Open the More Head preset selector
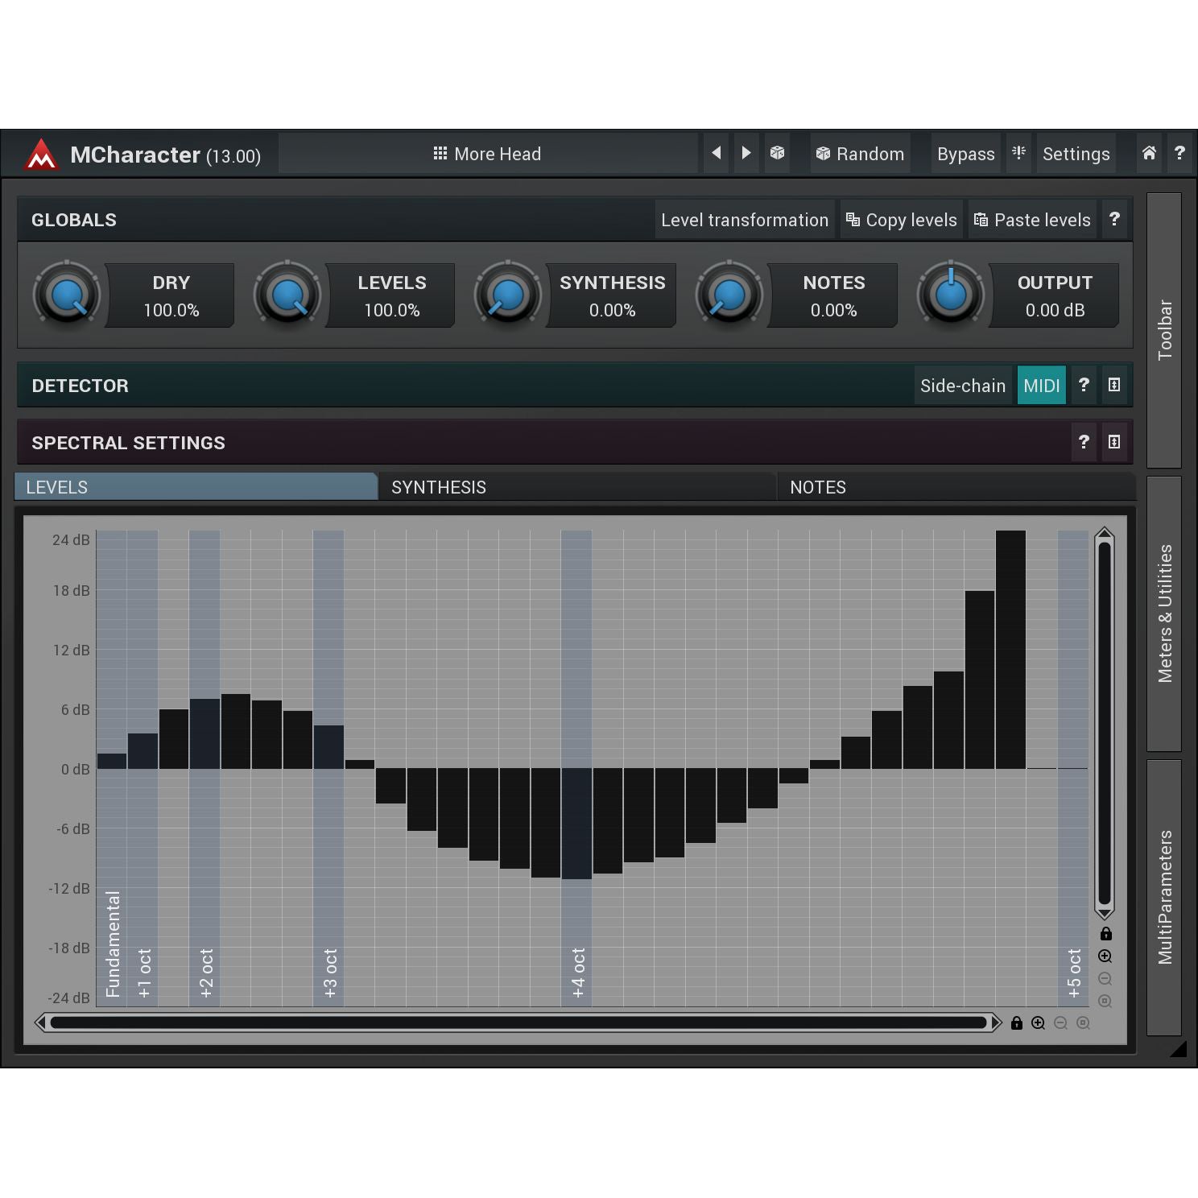The height and width of the screenshot is (1198, 1198). 488,154
